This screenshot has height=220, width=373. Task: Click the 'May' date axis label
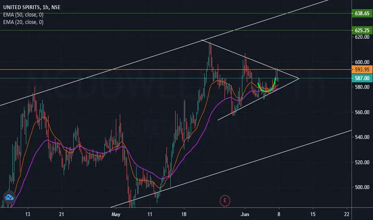116,214
